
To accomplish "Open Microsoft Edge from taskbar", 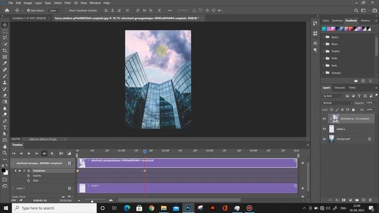I will [x=127, y=208].
